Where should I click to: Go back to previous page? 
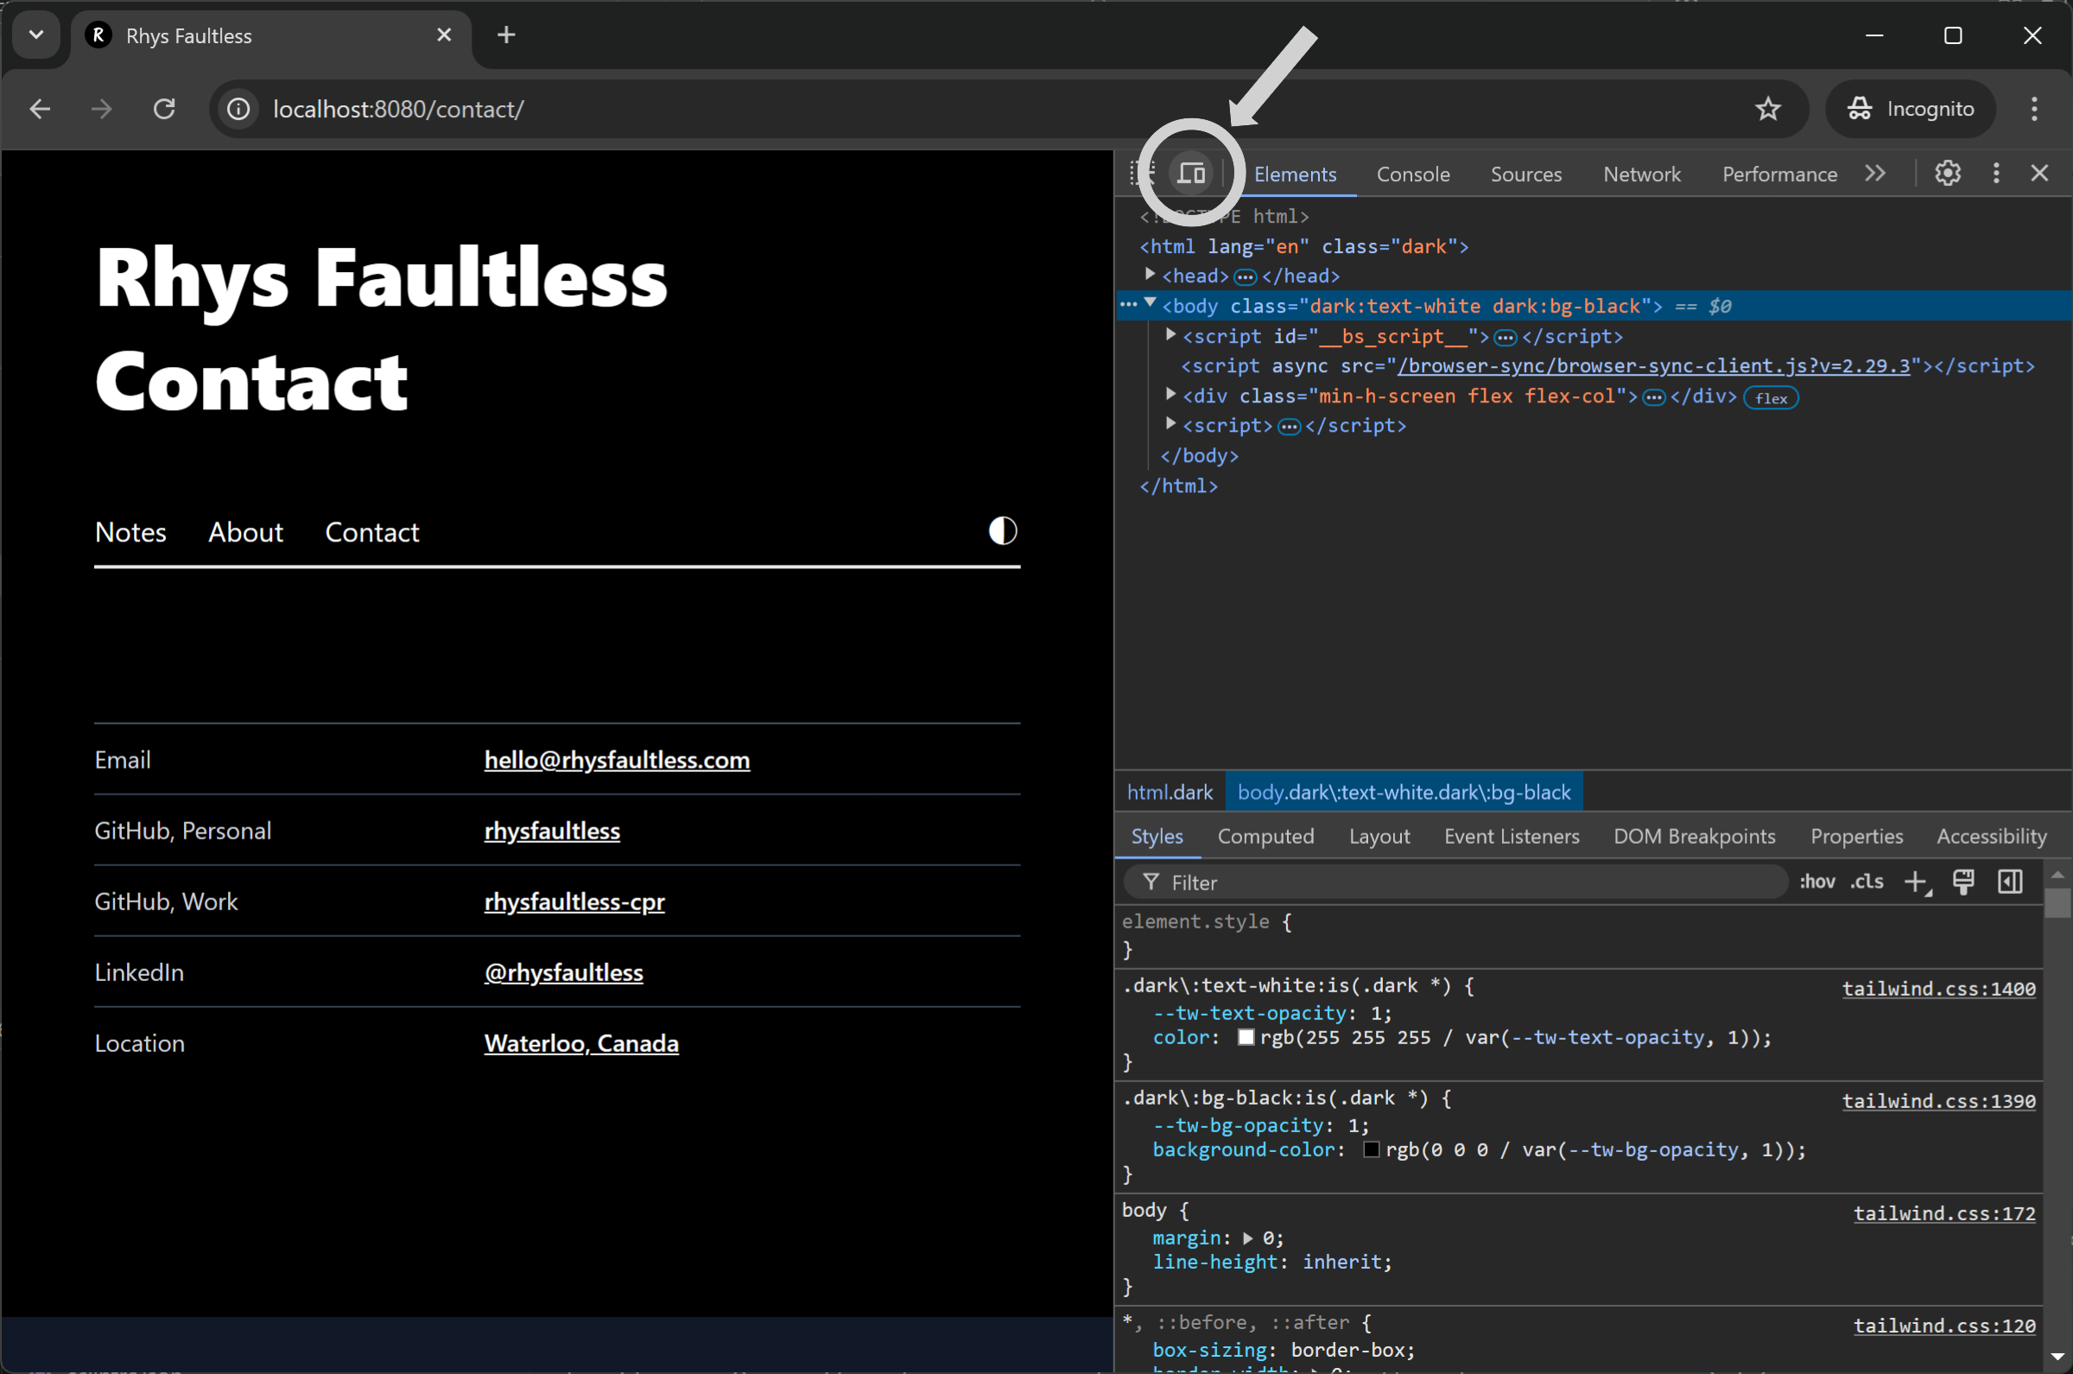pyautogui.click(x=40, y=109)
